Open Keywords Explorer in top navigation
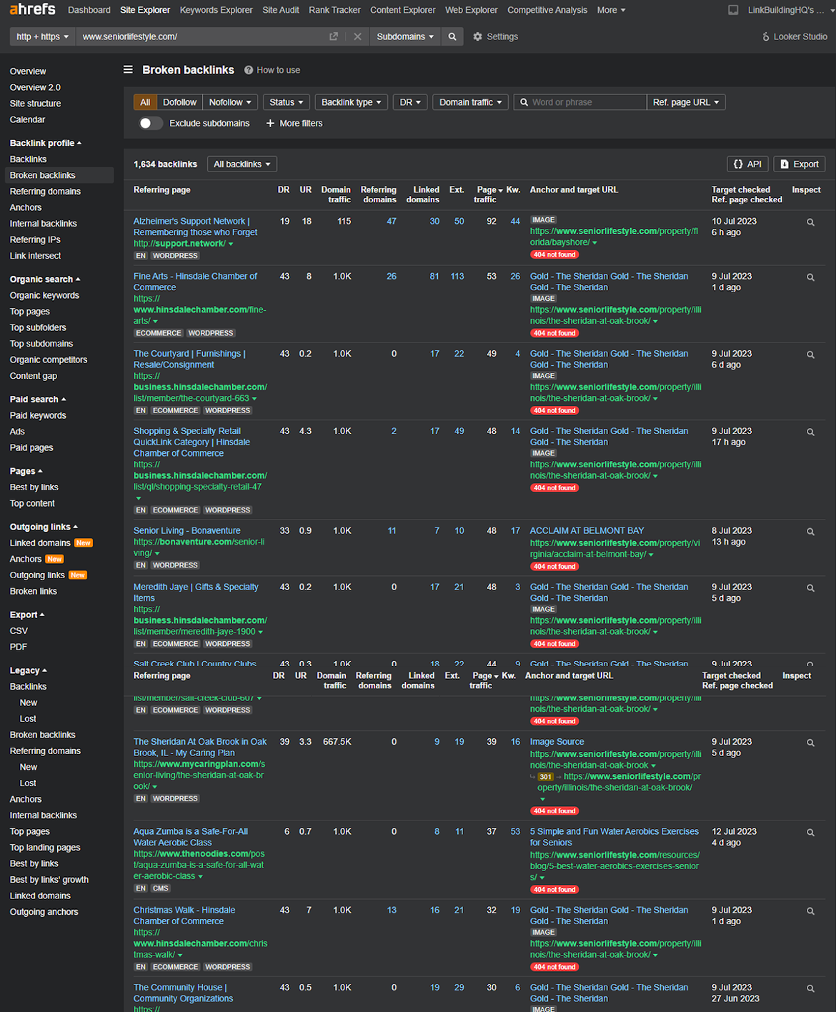Image resolution: width=836 pixels, height=1012 pixels. click(216, 10)
